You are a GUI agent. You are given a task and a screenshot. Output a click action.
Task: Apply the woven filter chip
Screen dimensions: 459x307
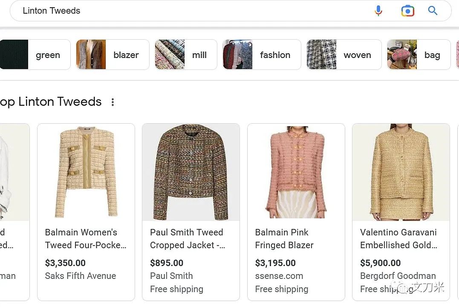344,55
